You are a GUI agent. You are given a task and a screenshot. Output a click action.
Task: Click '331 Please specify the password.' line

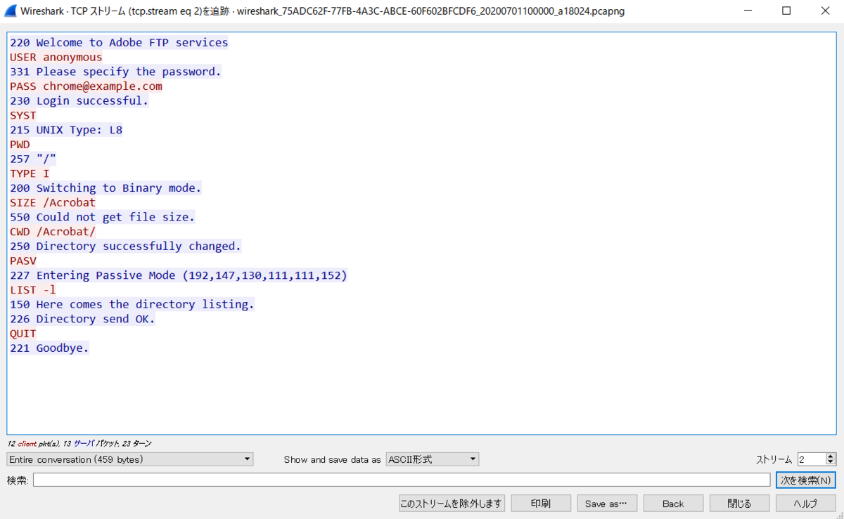115,72
